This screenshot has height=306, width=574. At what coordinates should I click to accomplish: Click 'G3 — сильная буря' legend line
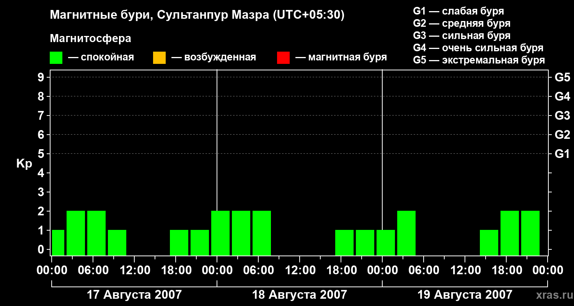461,36
